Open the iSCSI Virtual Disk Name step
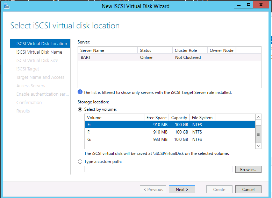The image size is (272, 198). point(39,52)
